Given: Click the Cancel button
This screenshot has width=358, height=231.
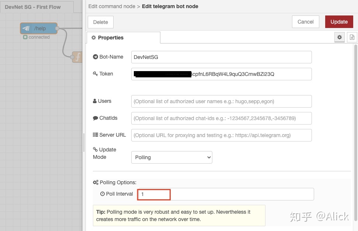Looking at the screenshot, I should (306, 22).
